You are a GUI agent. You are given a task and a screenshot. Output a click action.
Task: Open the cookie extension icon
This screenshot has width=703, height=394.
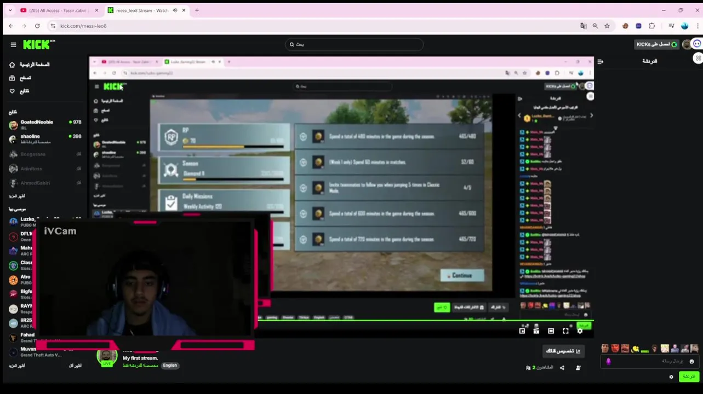tap(625, 26)
